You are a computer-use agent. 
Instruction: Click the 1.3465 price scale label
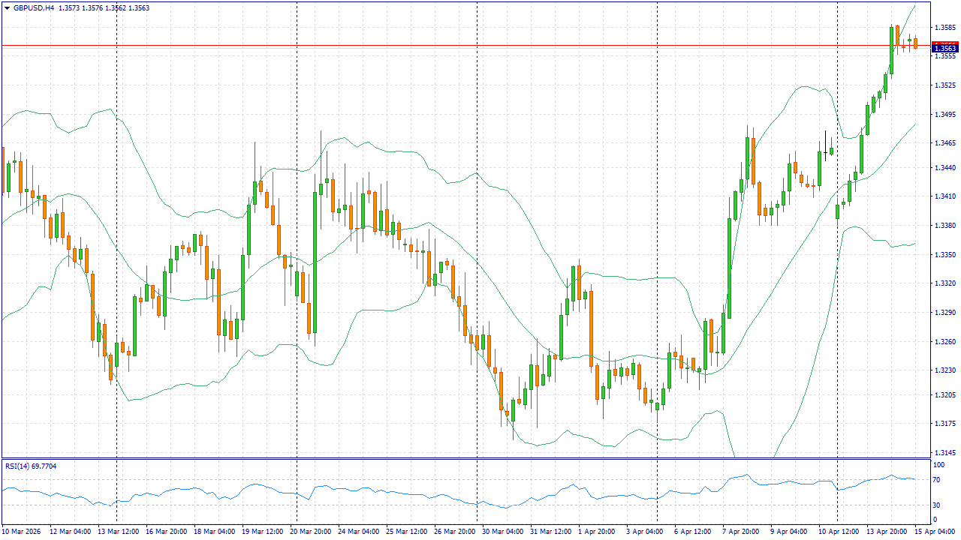tap(944, 142)
